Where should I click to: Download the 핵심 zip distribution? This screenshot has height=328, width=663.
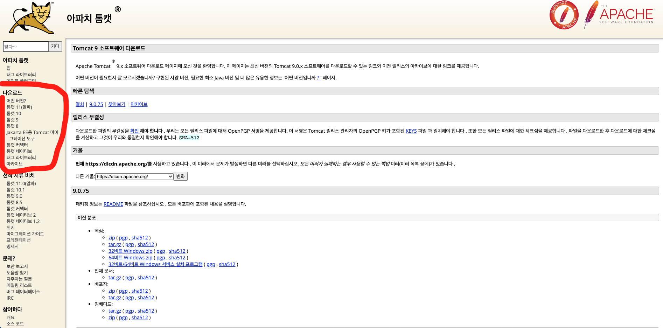[x=112, y=238]
